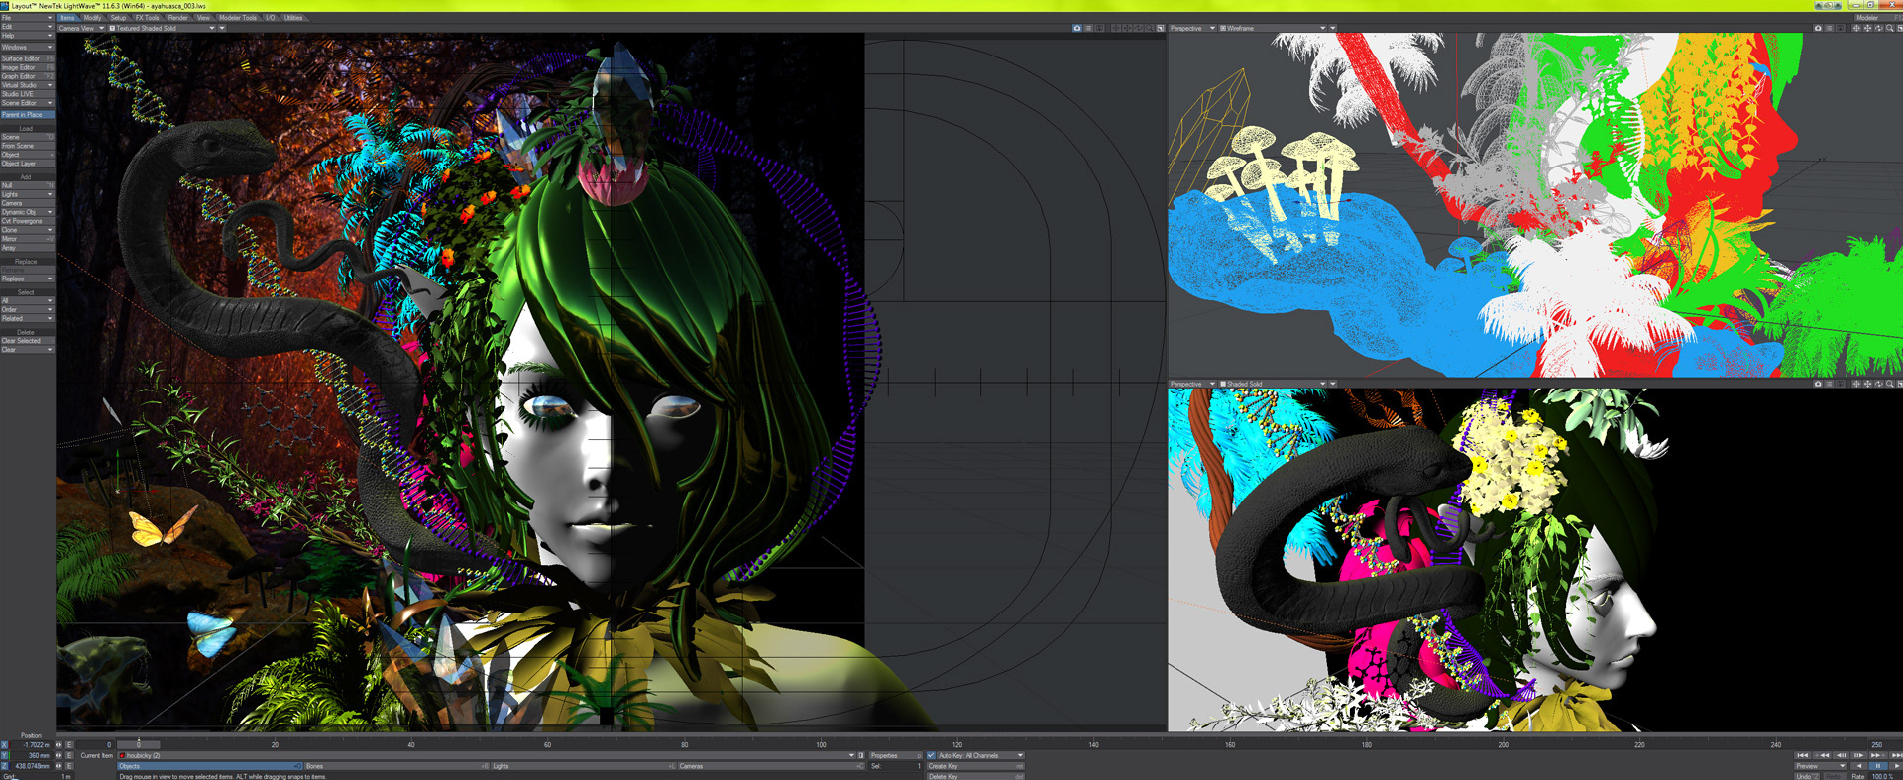The width and height of the screenshot is (1903, 780).
Task: Click list icon in Camera View viewport header
Action: pos(1088,28)
